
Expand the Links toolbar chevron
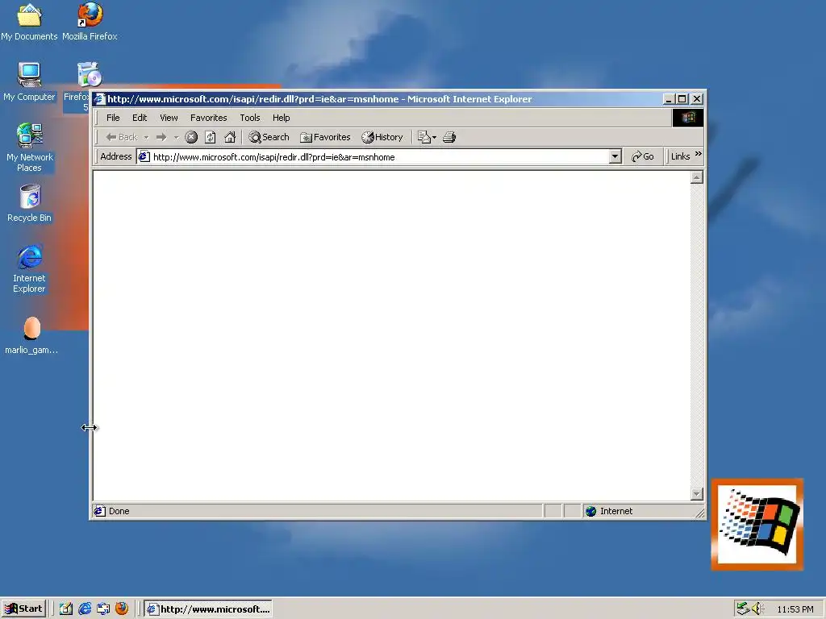(698, 154)
